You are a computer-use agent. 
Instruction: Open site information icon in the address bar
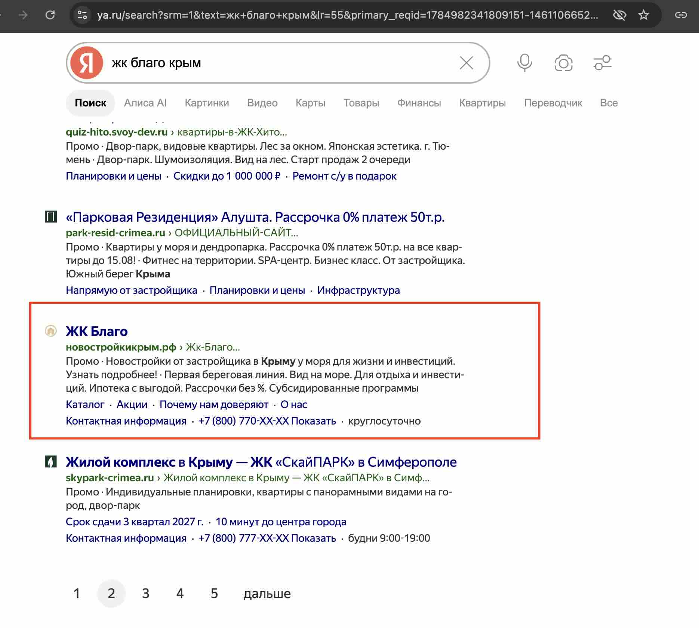82,15
